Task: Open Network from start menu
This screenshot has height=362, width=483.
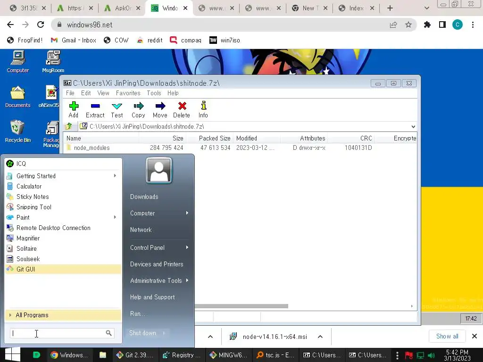Action: 141,230
